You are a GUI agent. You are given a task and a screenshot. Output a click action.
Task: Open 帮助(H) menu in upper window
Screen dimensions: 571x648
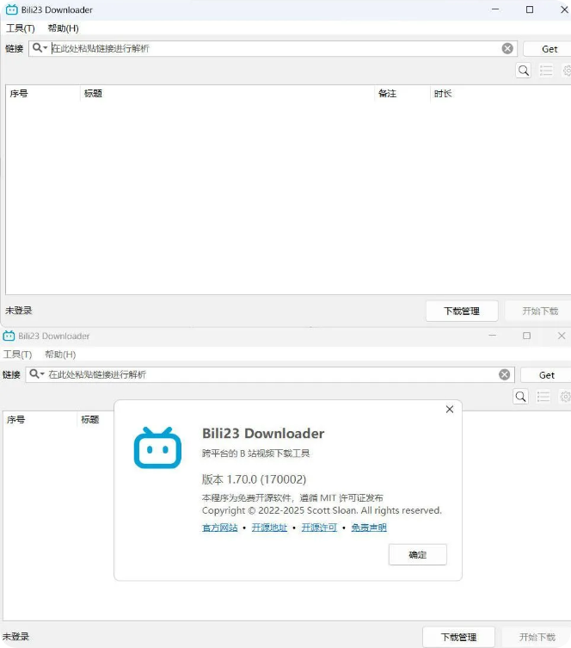tap(63, 28)
